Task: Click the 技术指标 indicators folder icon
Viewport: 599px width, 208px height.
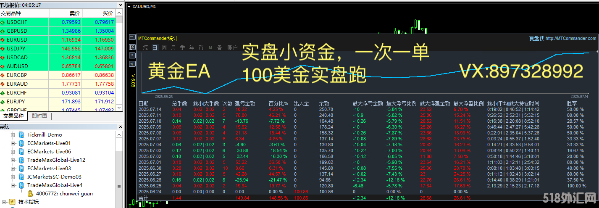Action: tap(12, 202)
